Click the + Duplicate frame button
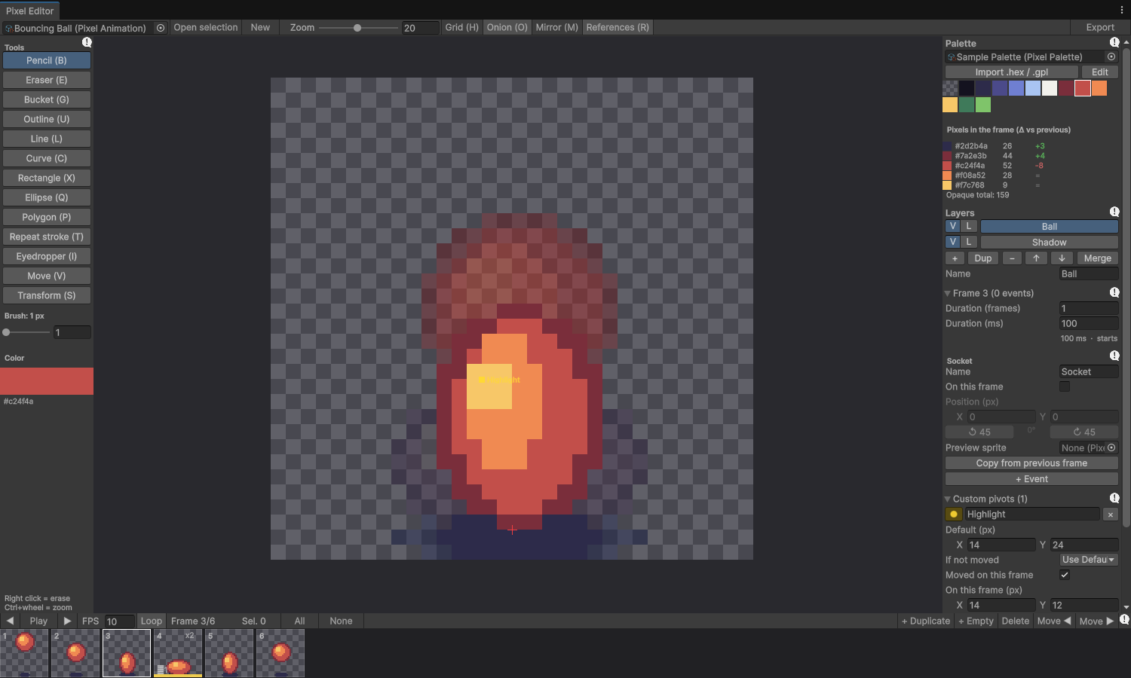 [x=926, y=621]
